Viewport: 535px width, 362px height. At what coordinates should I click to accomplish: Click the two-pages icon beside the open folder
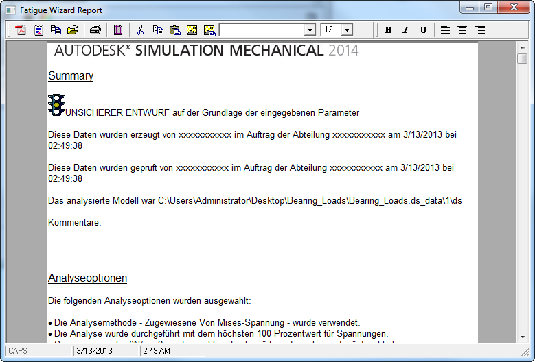tap(56, 30)
